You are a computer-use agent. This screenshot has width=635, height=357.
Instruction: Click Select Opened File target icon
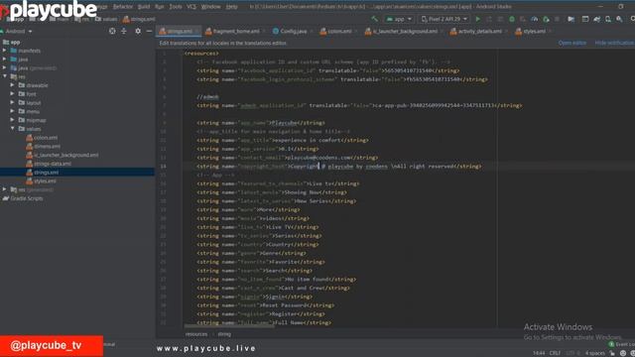(112, 31)
